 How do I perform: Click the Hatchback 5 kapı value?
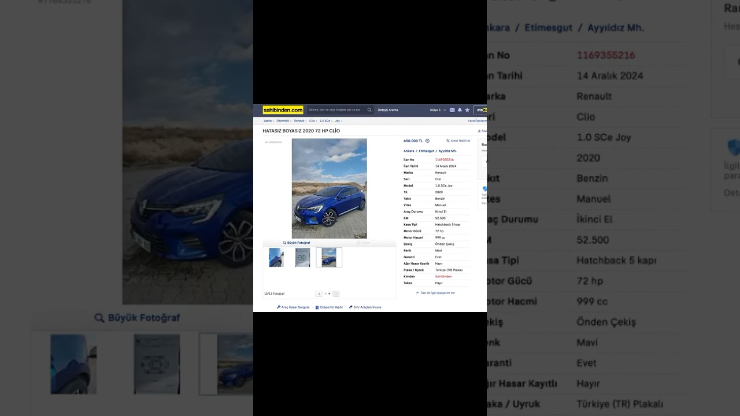[x=448, y=225]
